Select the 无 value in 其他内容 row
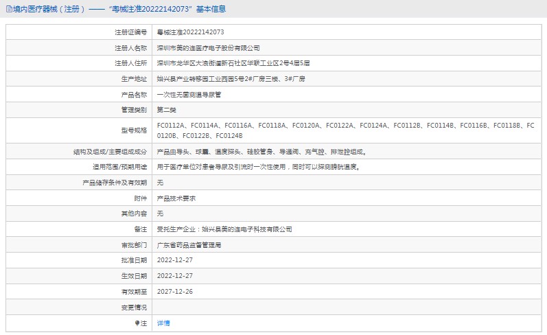This screenshot has height=335, width=547. (160, 213)
